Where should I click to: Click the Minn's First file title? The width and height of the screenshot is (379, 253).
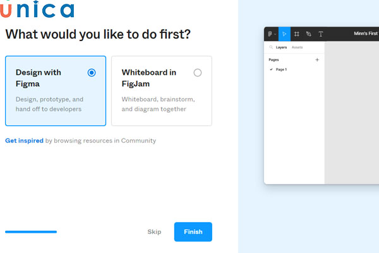click(x=365, y=34)
